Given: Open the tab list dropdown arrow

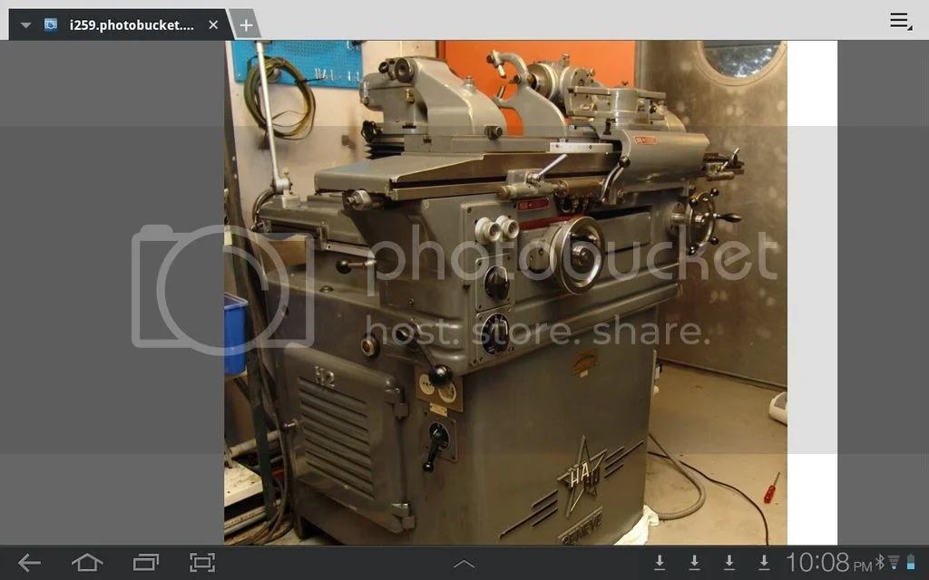Looking at the screenshot, I should 25,25.
